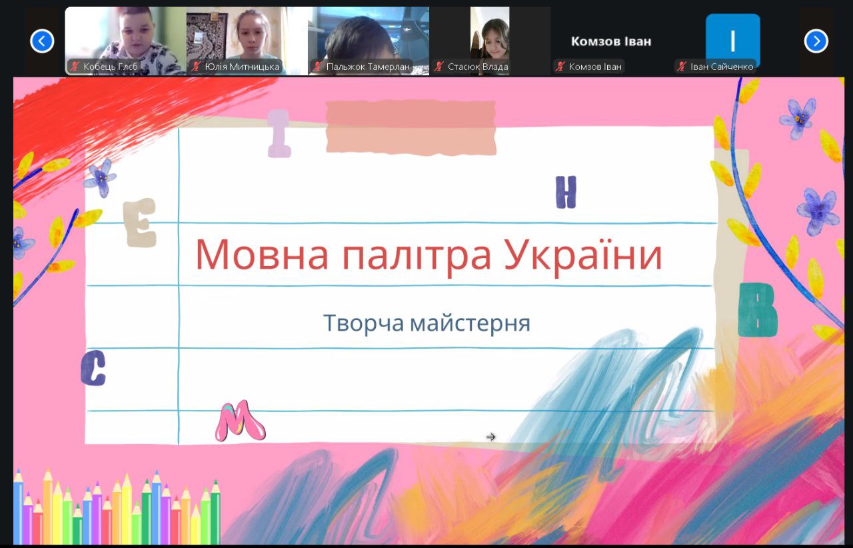Click muted mic icon beside Комзов Іван
Screen dimensions: 853x548
coord(560,67)
